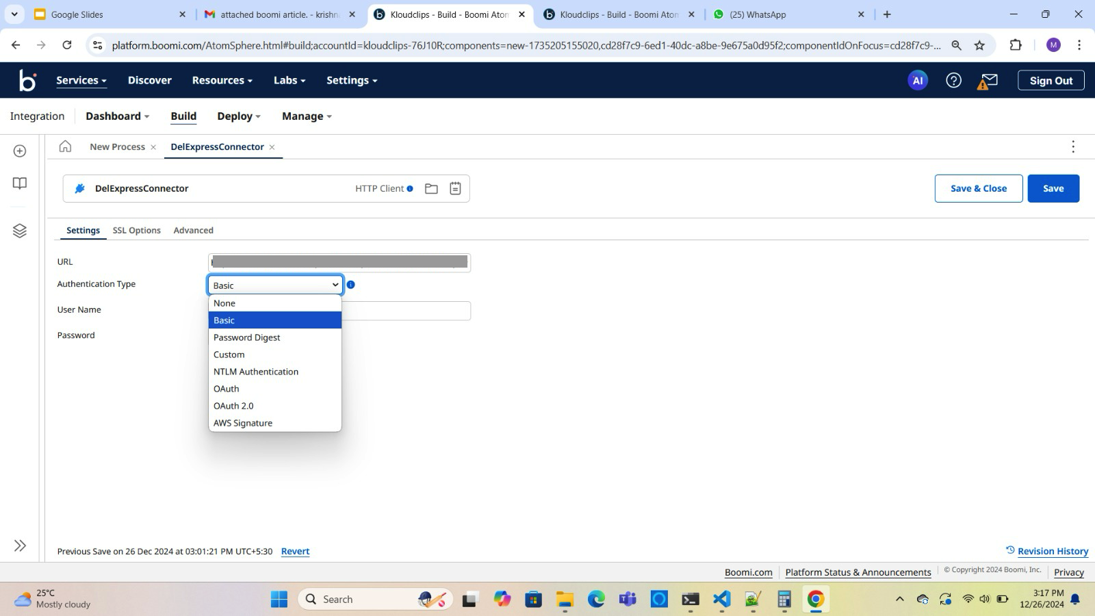Click the Boomi logo icon
The image size is (1095, 616).
coord(26,80)
